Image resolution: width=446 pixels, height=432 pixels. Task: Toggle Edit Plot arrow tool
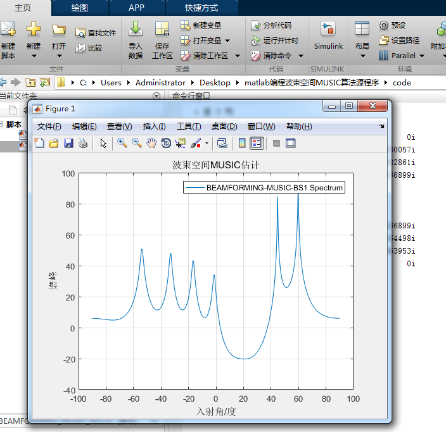(103, 143)
